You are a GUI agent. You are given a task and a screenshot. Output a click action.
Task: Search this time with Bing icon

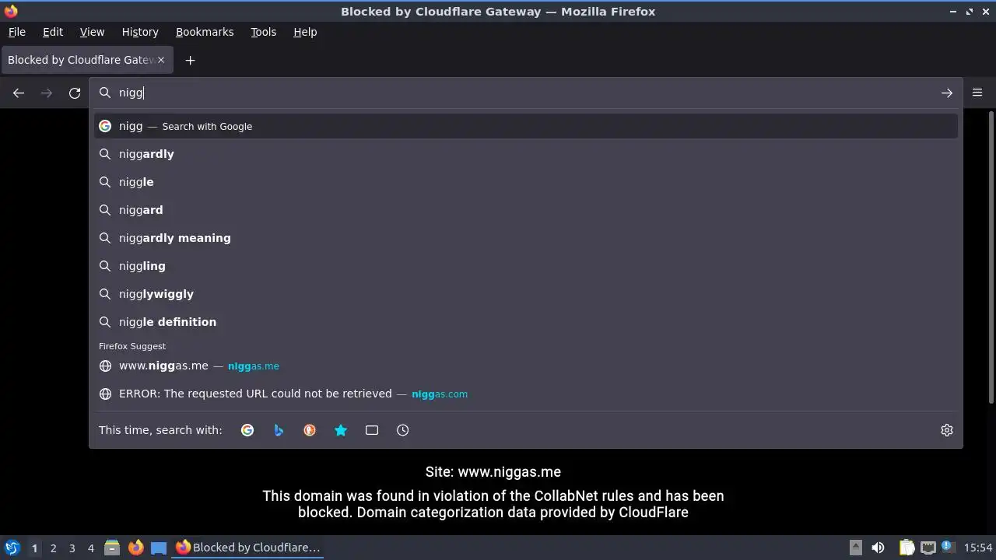coord(279,430)
